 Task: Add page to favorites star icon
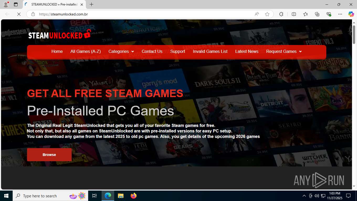click(267, 14)
